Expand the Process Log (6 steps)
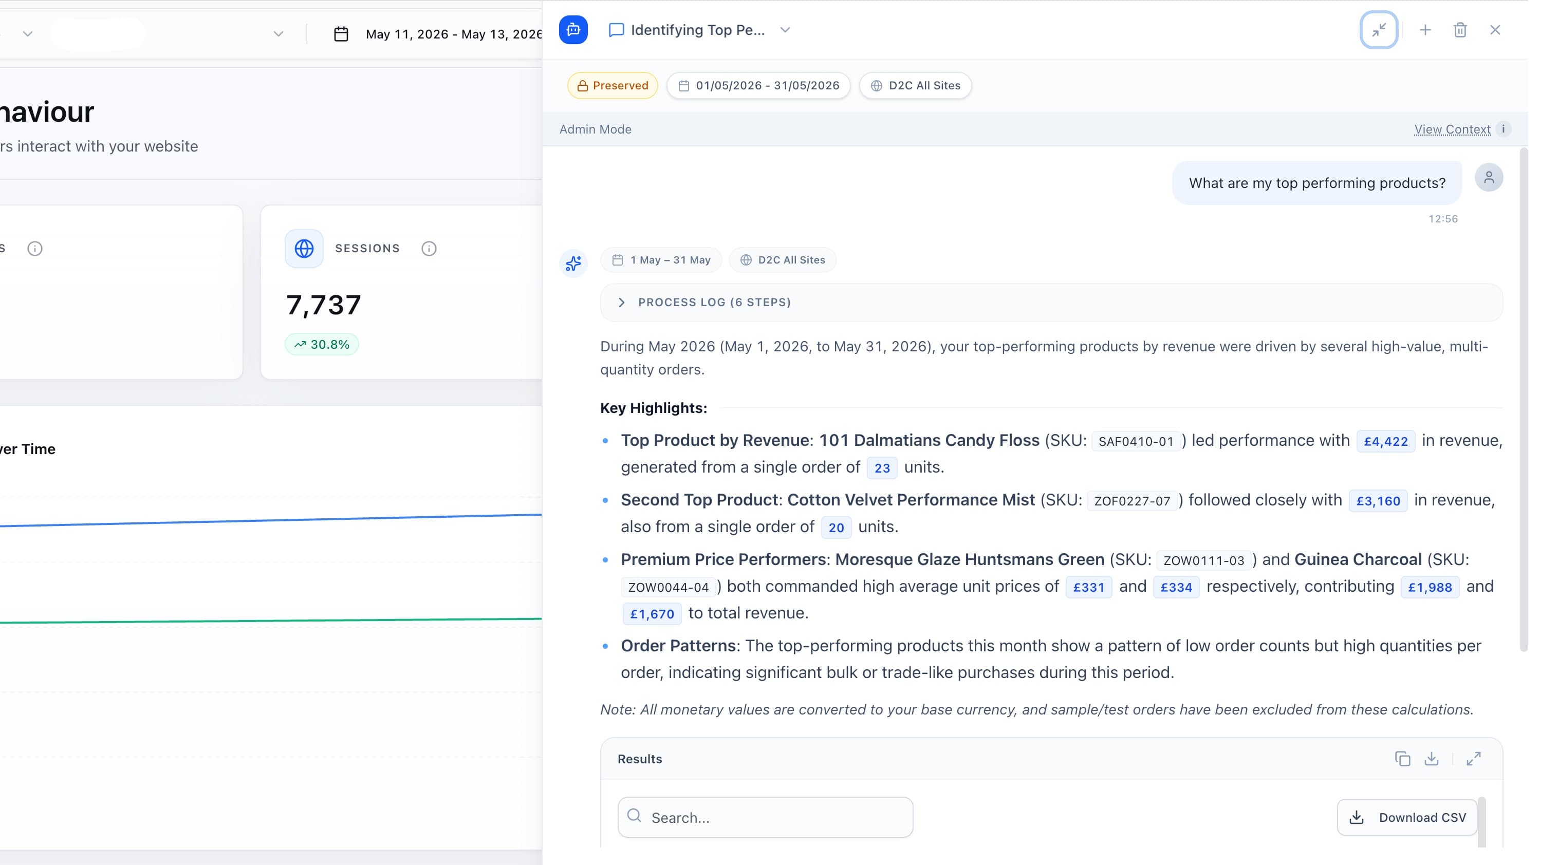The width and height of the screenshot is (1558, 865). [1050, 302]
